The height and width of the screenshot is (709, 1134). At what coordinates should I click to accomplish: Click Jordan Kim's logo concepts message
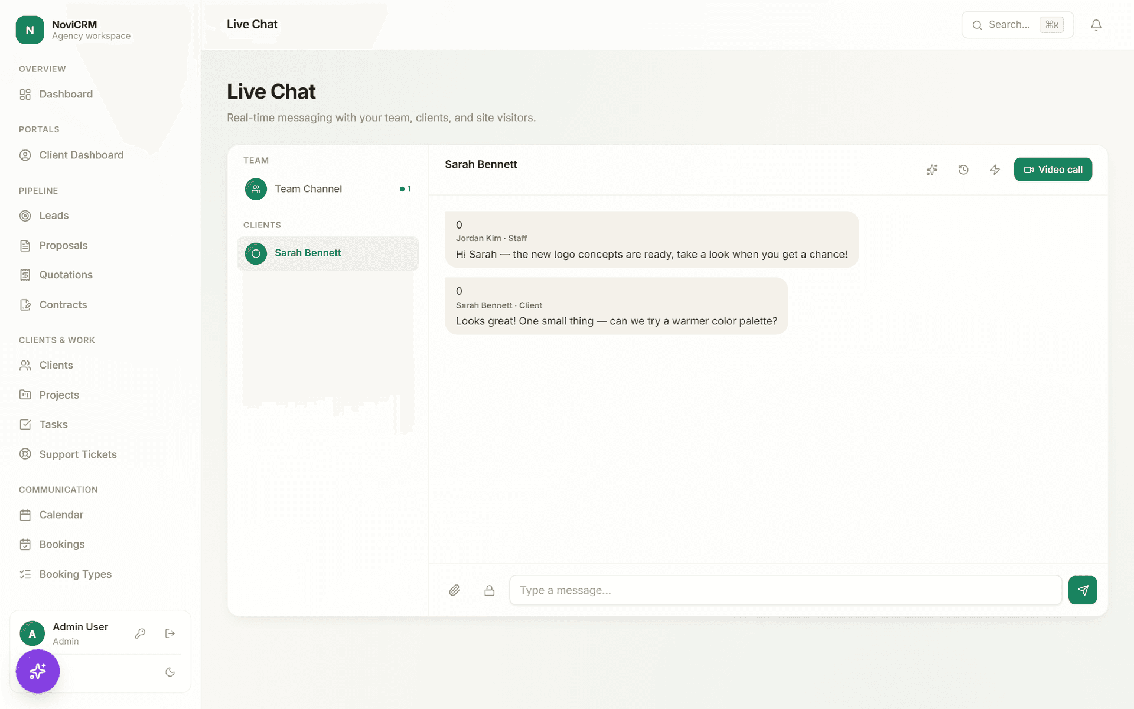point(651,239)
